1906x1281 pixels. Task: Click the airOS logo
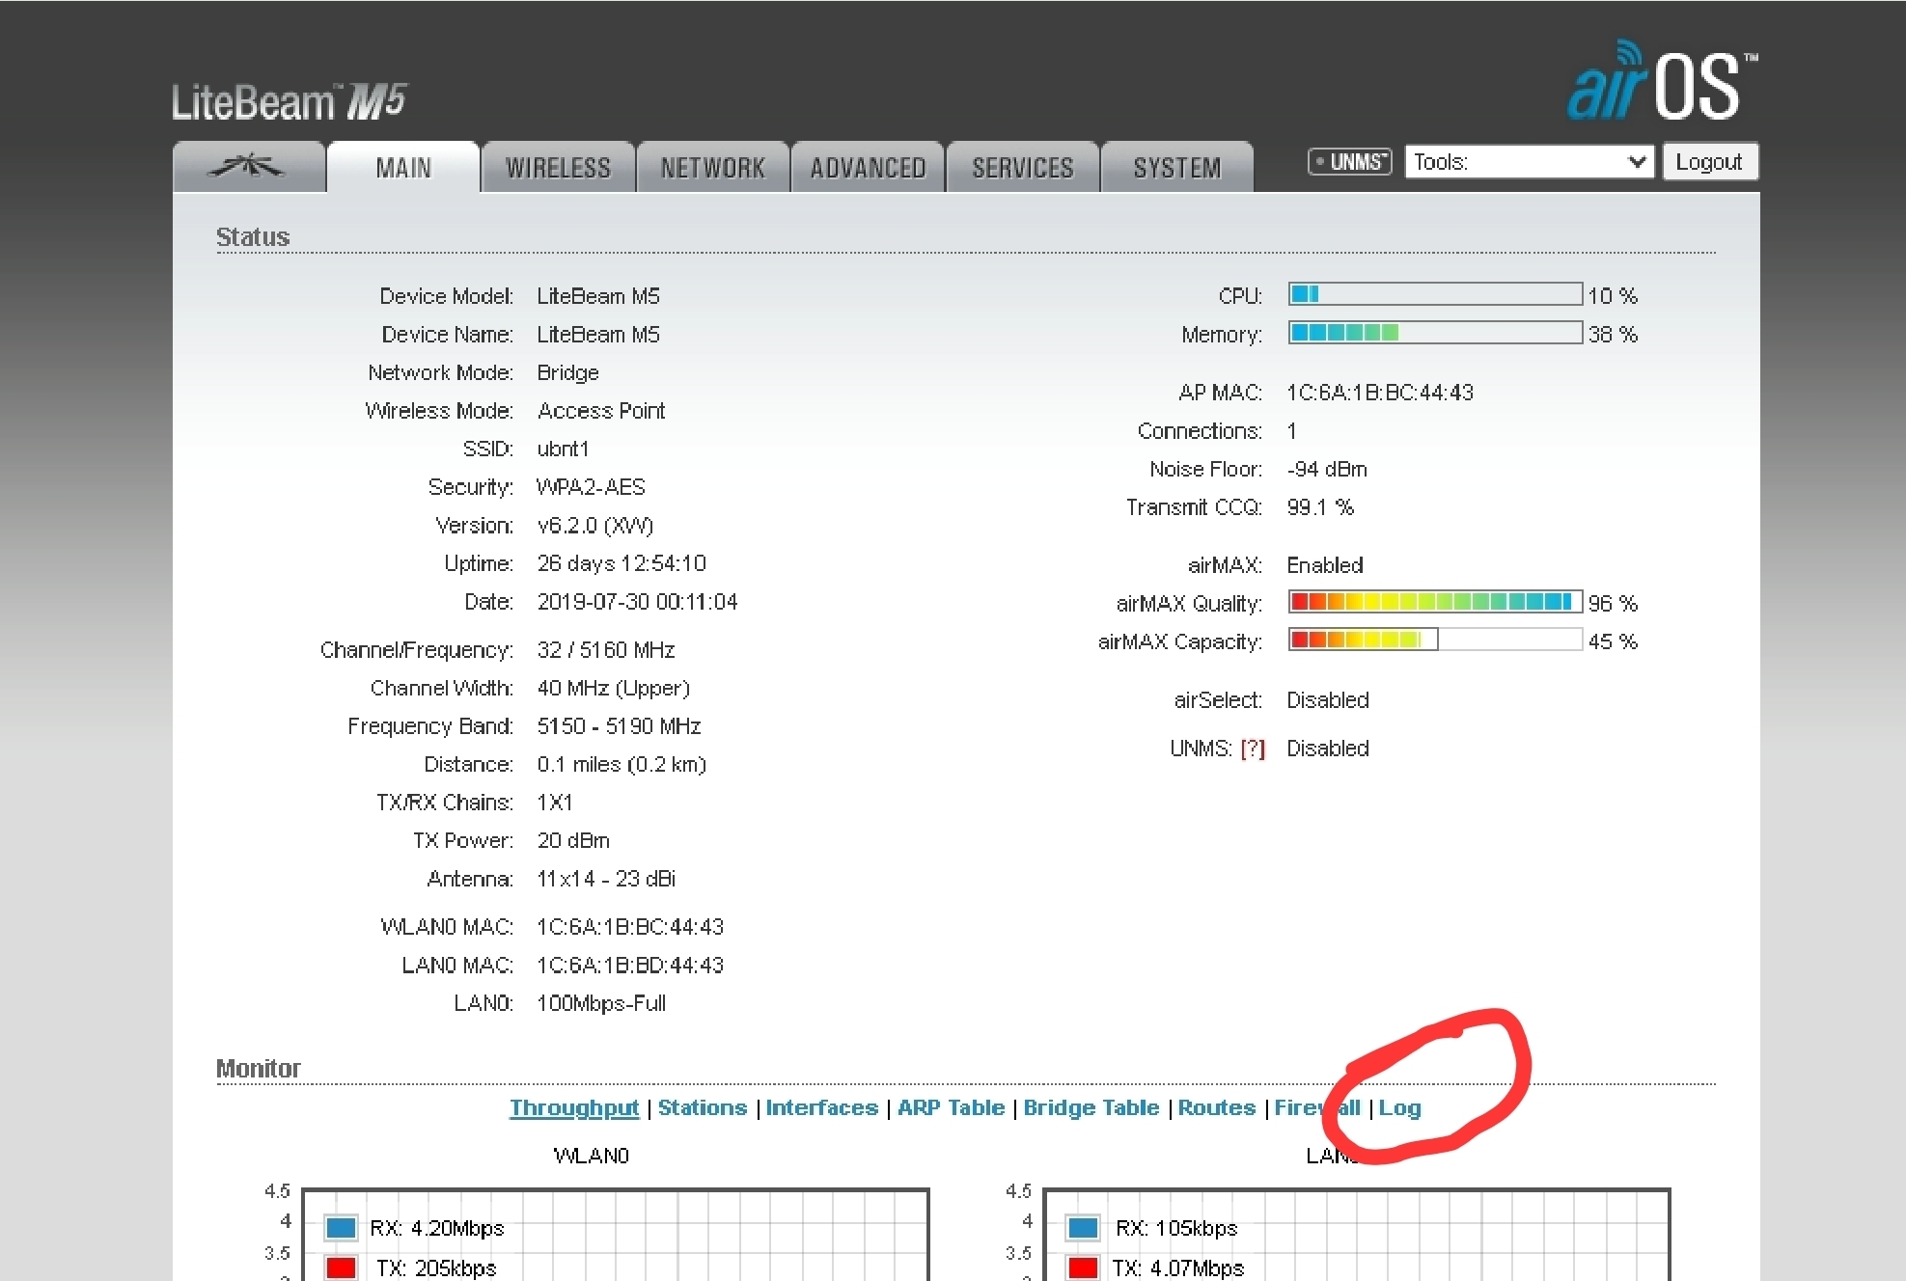pos(1662,81)
